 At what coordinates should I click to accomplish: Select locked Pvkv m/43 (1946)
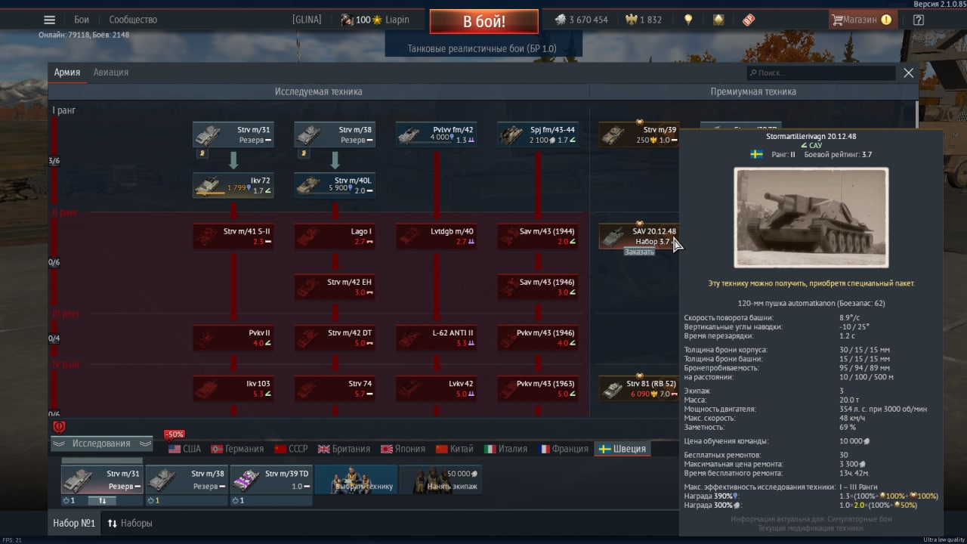click(538, 338)
